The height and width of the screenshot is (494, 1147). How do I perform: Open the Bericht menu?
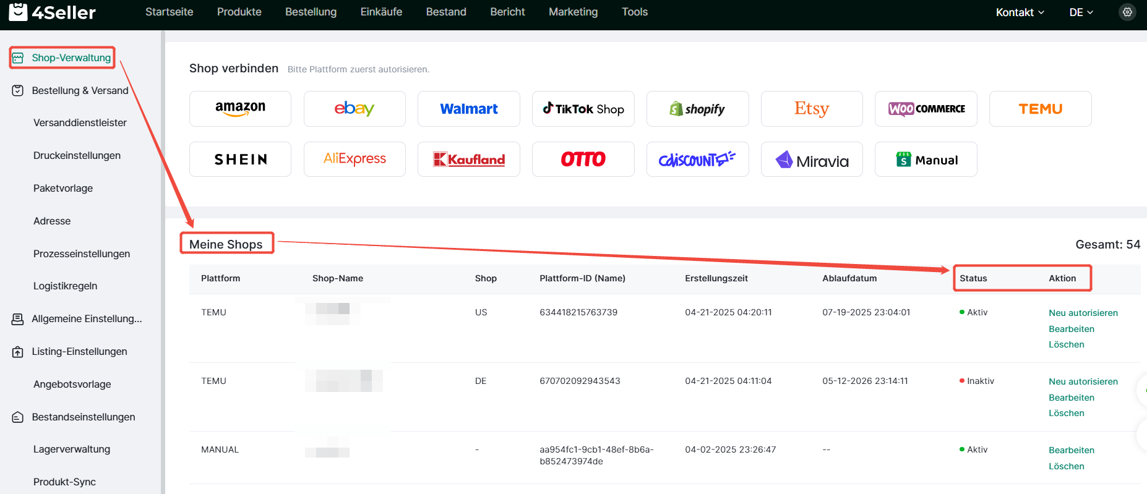coord(508,12)
